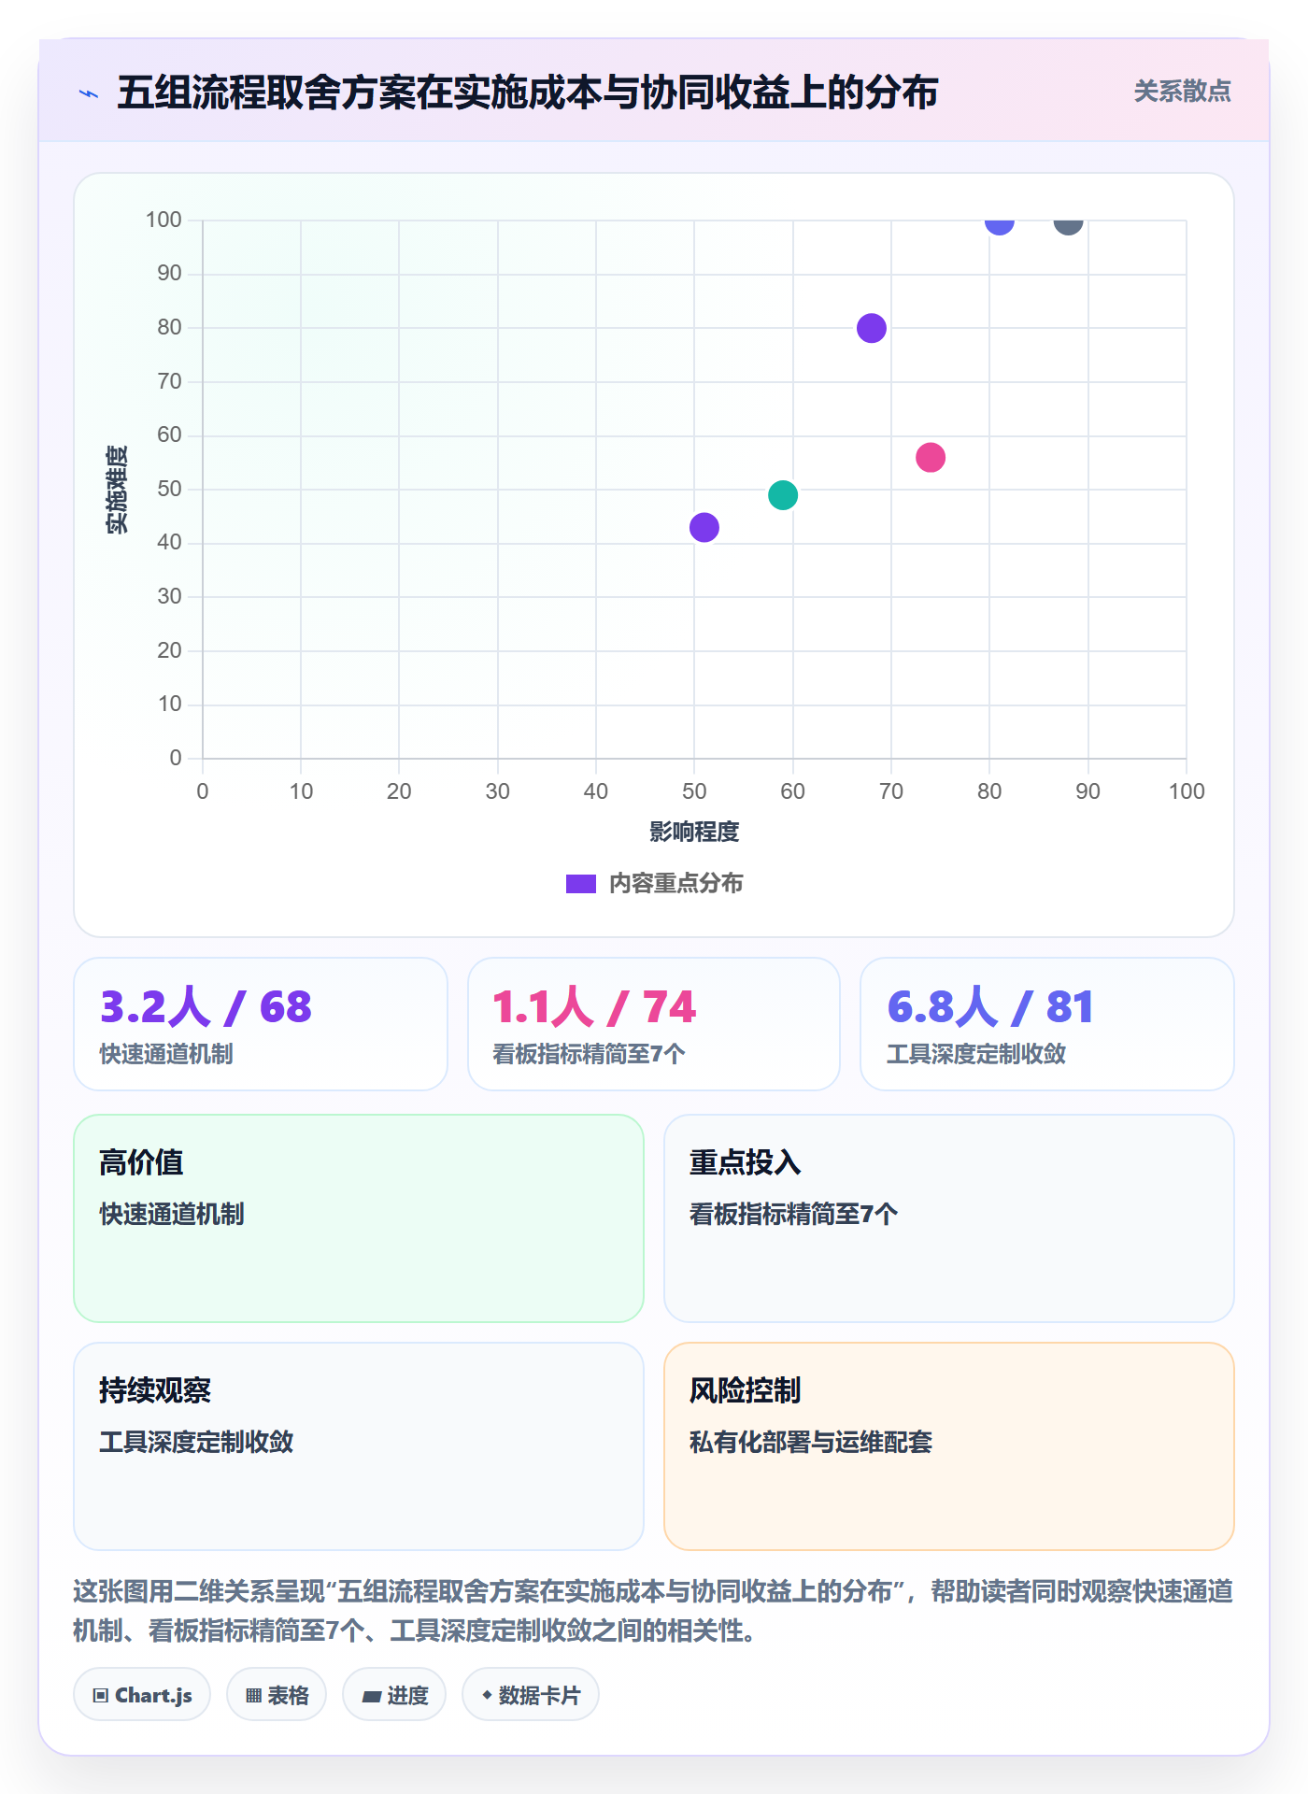1308x1794 pixels.
Task: Click the 表格 tag
Action: point(277,1695)
